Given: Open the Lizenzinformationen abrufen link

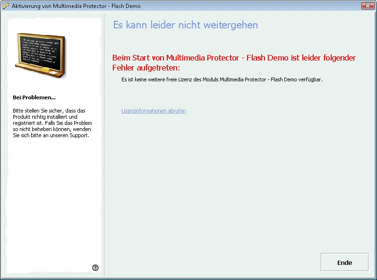Looking at the screenshot, I should click(x=154, y=111).
